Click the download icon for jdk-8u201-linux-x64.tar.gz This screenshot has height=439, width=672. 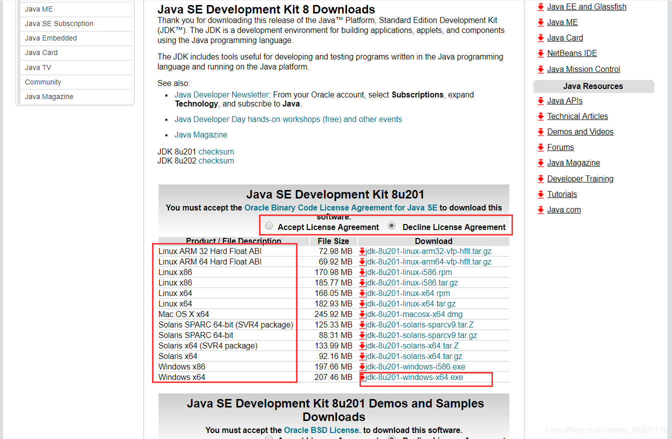point(362,304)
